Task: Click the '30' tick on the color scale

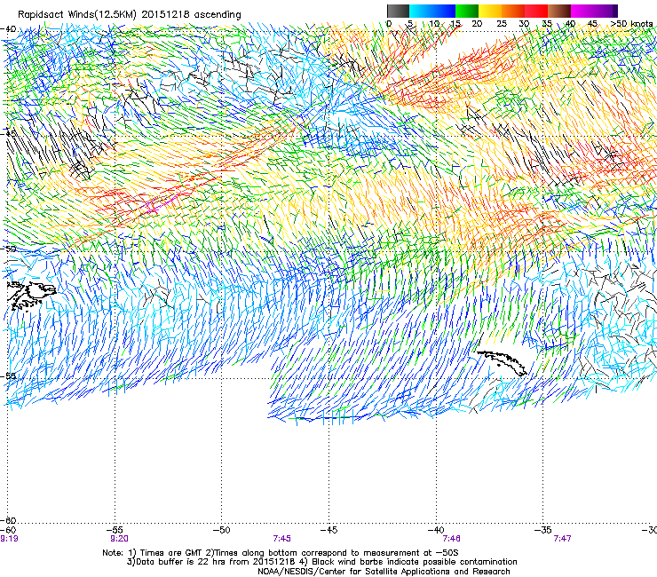Action: [x=524, y=23]
